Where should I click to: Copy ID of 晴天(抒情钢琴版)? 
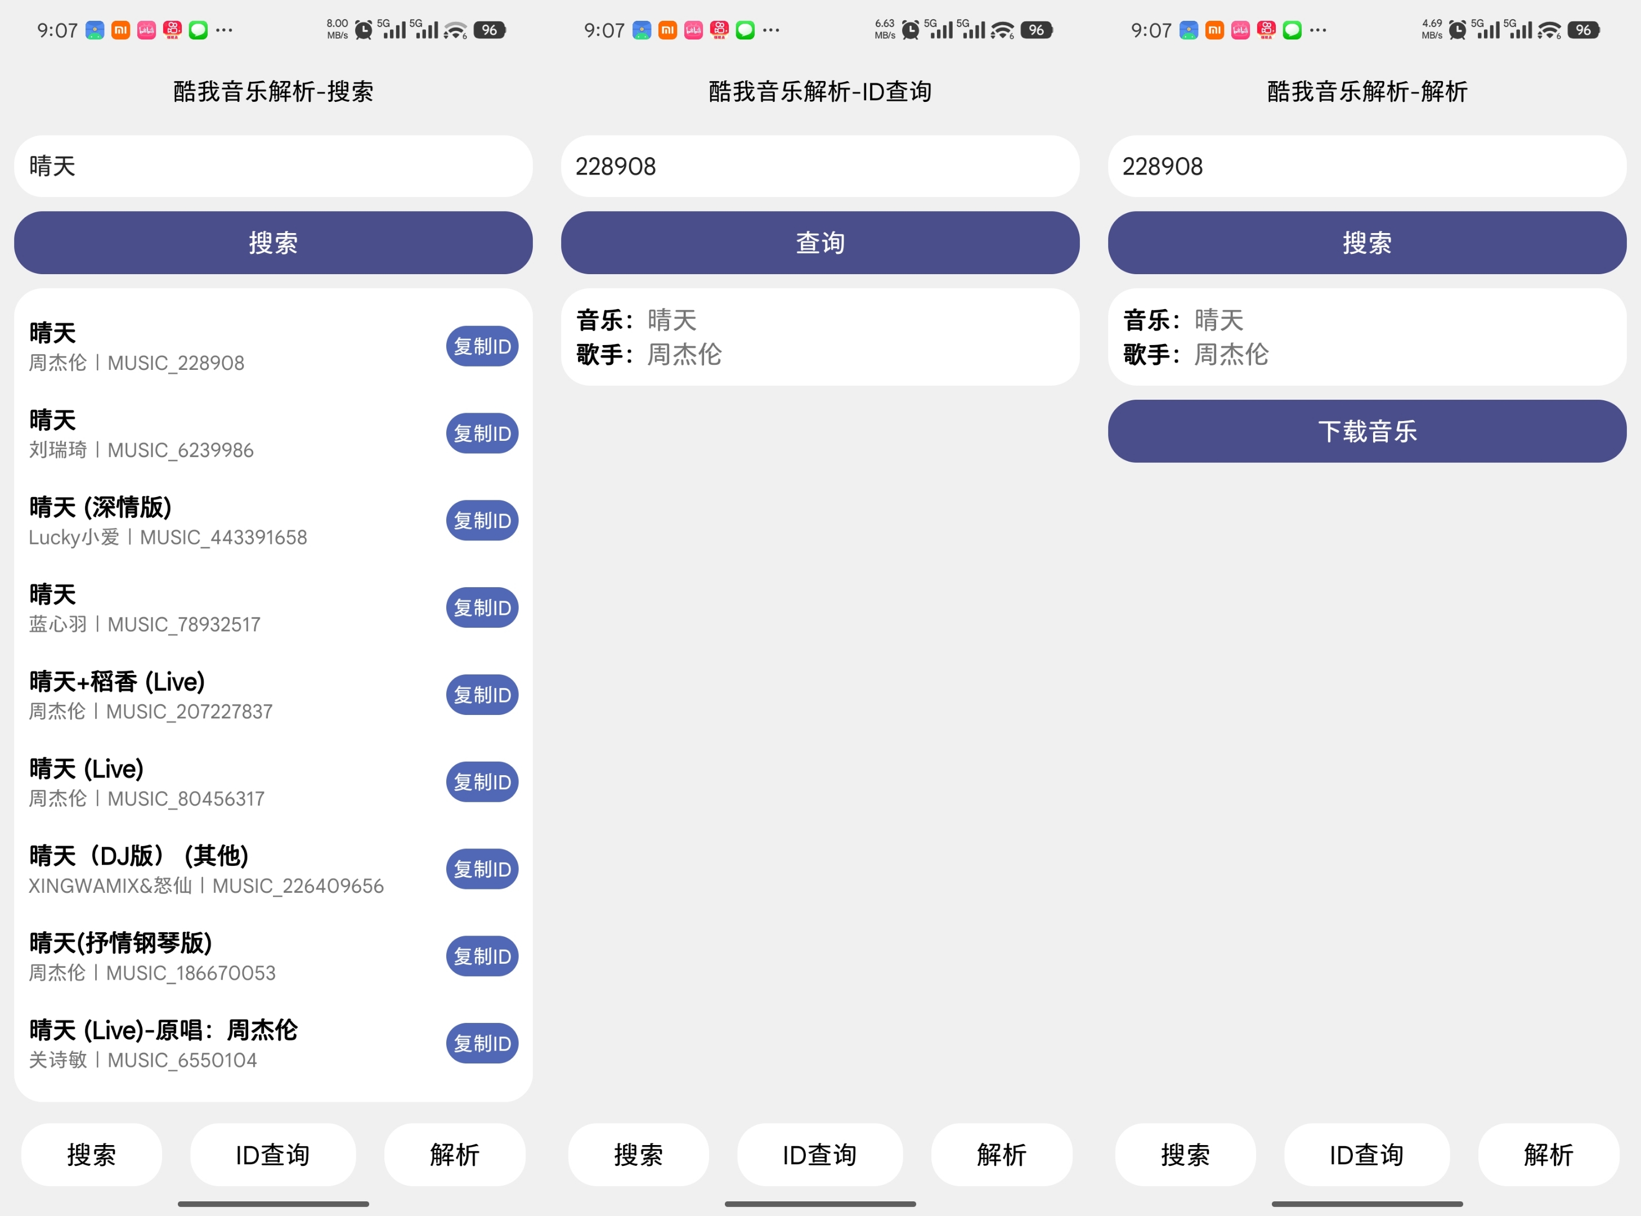coord(482,956)
